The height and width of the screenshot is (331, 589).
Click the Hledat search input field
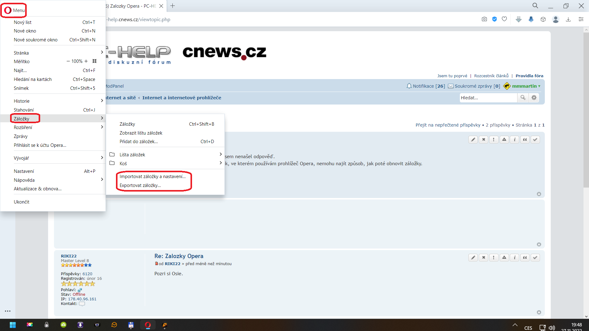(x=488, y=98)
